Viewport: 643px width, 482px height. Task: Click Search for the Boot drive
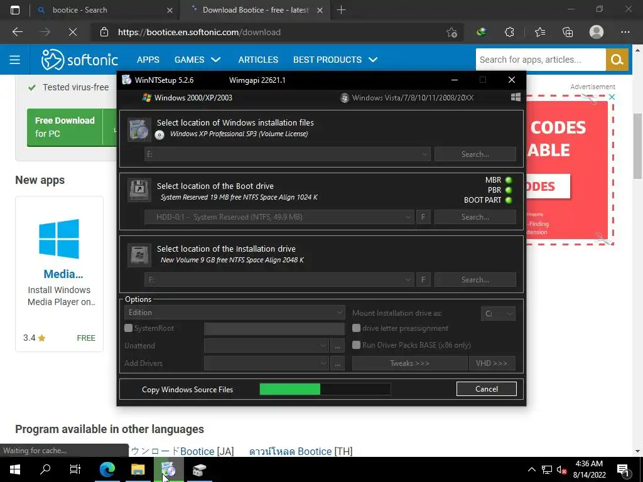475,217
